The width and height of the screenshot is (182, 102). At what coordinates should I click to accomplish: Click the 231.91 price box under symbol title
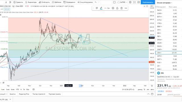[x=7, y=9]
